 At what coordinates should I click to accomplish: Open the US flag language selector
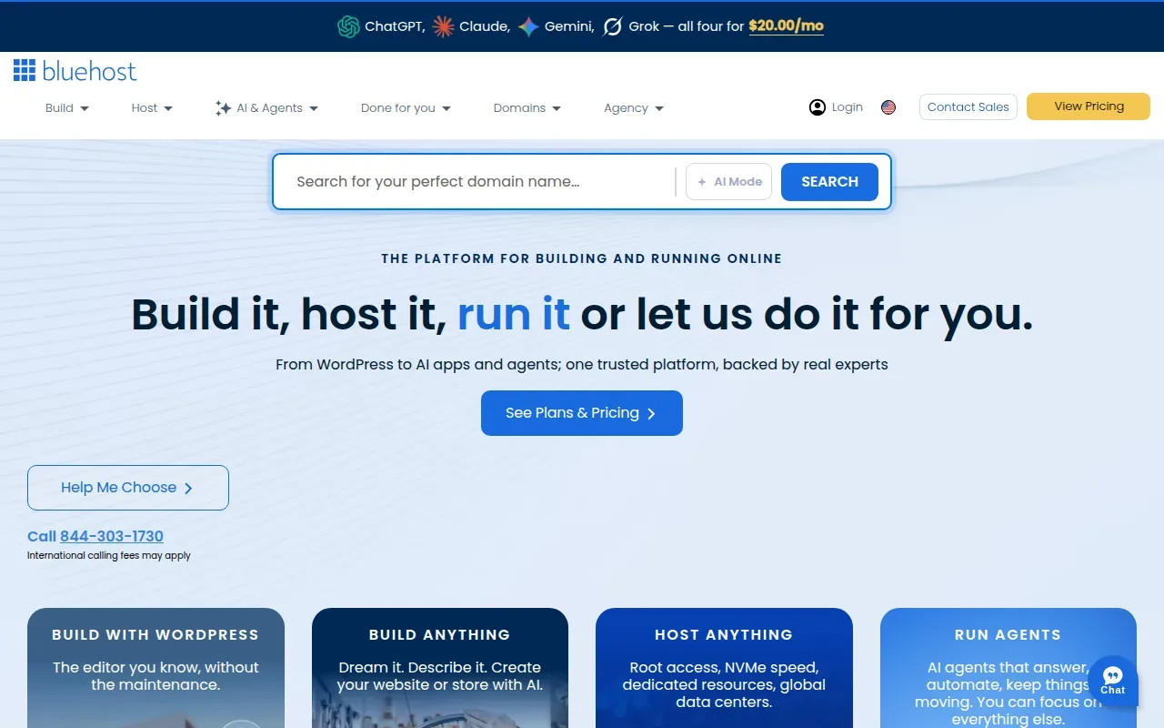(x=888, y=107)
